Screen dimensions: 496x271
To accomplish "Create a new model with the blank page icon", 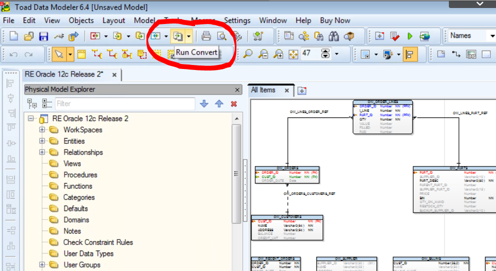I will tap(14, 36).
